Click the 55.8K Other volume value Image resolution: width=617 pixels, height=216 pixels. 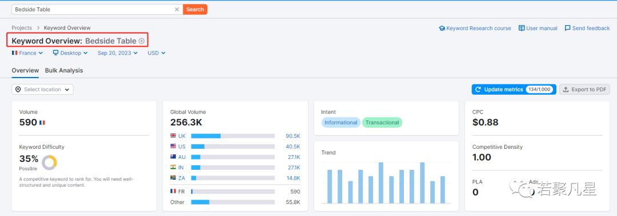[293, 202]
